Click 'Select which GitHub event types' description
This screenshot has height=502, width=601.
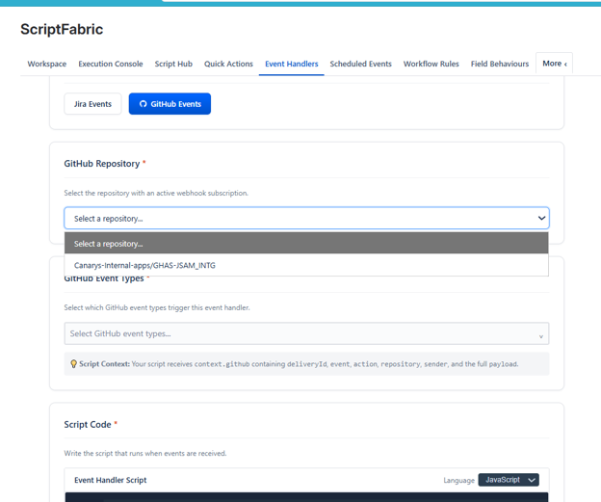point(157,307)
